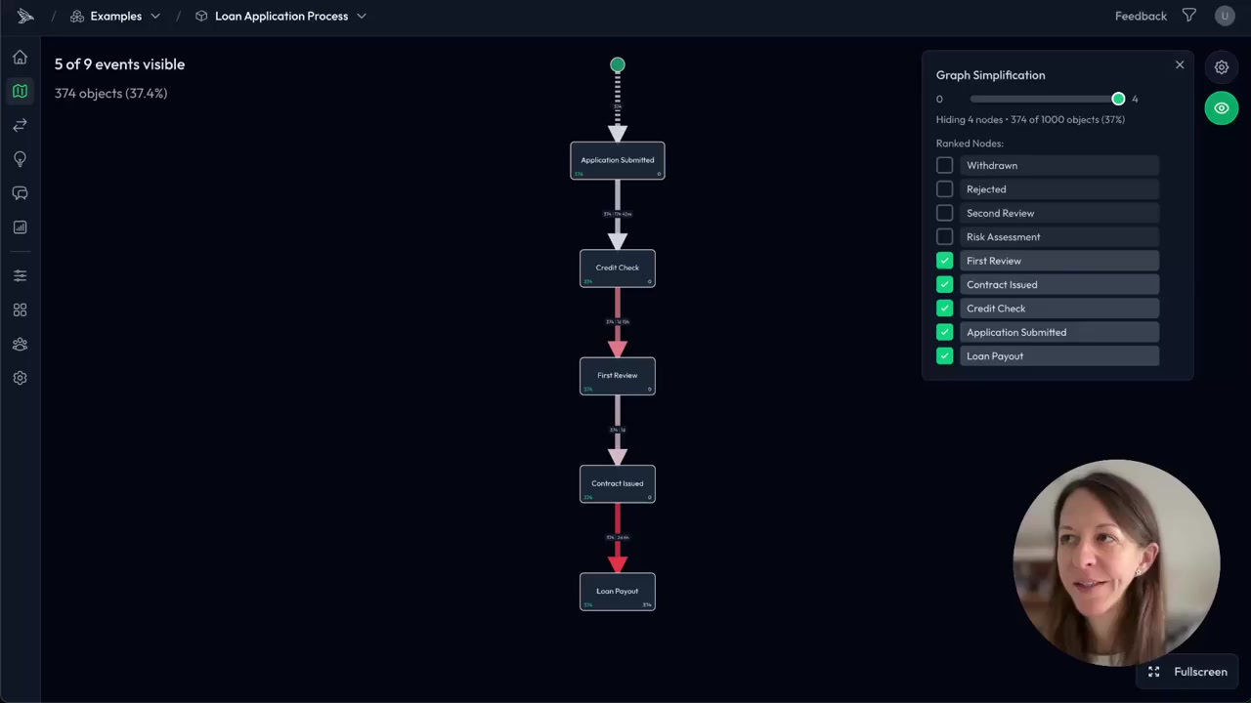Close the Graph Simplification panel
Viewport: 1251px width, 703px height.
click(x=1180, y=64)
